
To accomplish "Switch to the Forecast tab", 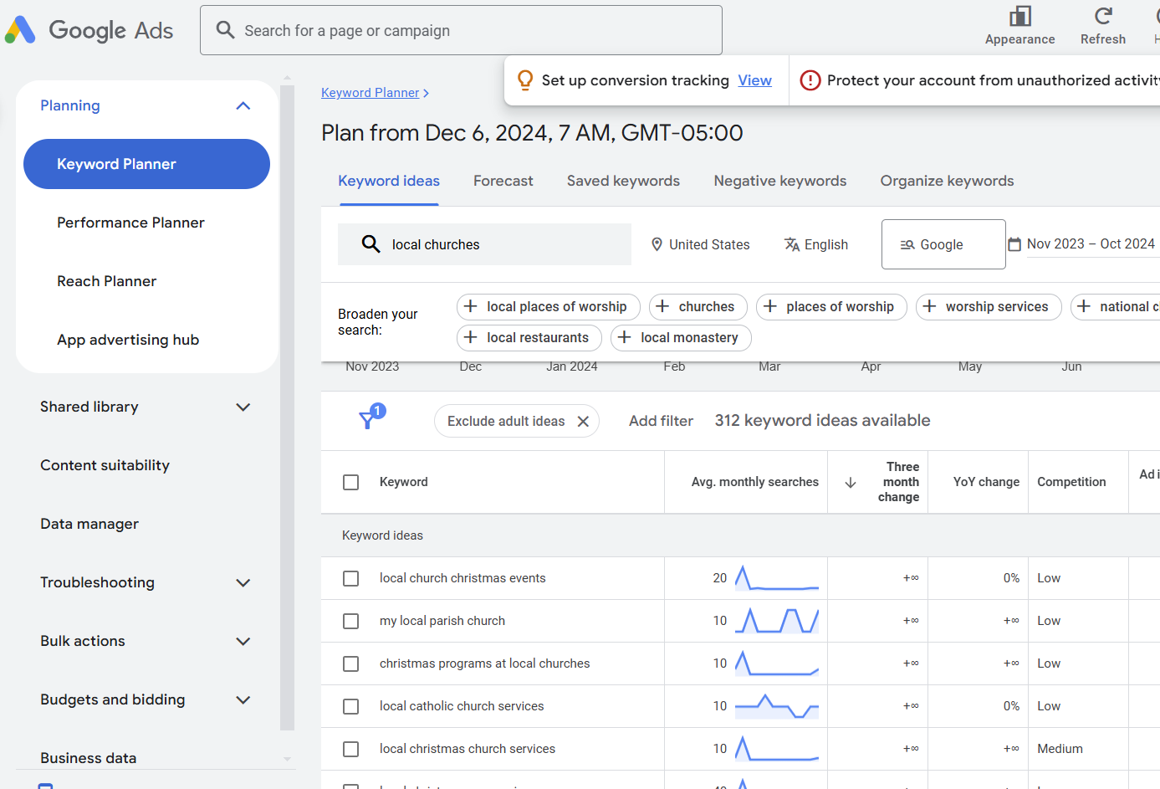I will [x=503, y=181].
